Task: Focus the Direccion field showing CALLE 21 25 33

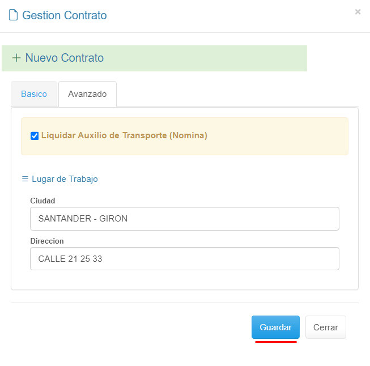Action: 184,259
